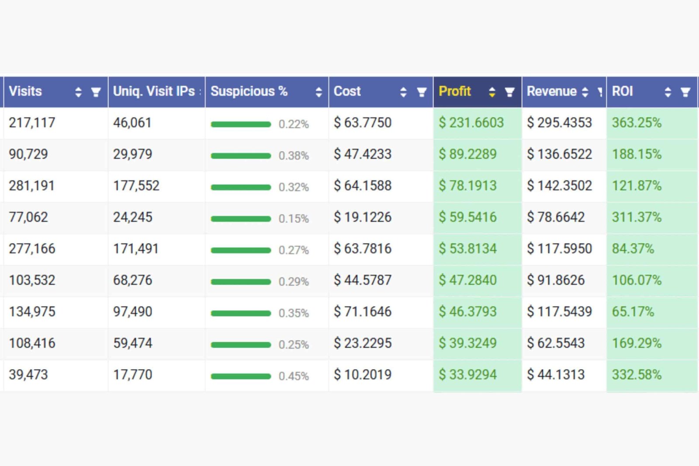Click the Visits column sort arrows
The width and height of the screenshot is (699, 466).
(x=78, y=92)
